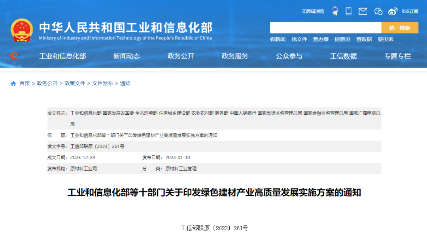Open 政务公开 navigation menu
Viewport: 427px width, 242px height.
(181, 56)
